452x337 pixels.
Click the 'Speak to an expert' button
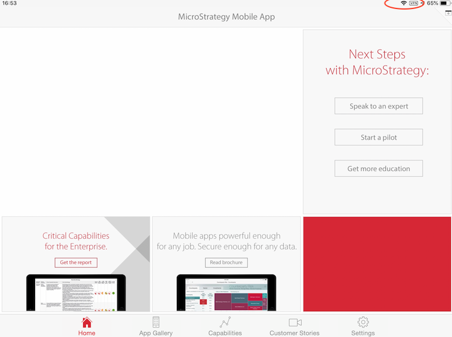tap(379, 106)
